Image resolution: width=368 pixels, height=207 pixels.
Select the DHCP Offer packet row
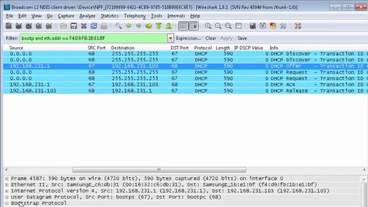pos(185,66)
